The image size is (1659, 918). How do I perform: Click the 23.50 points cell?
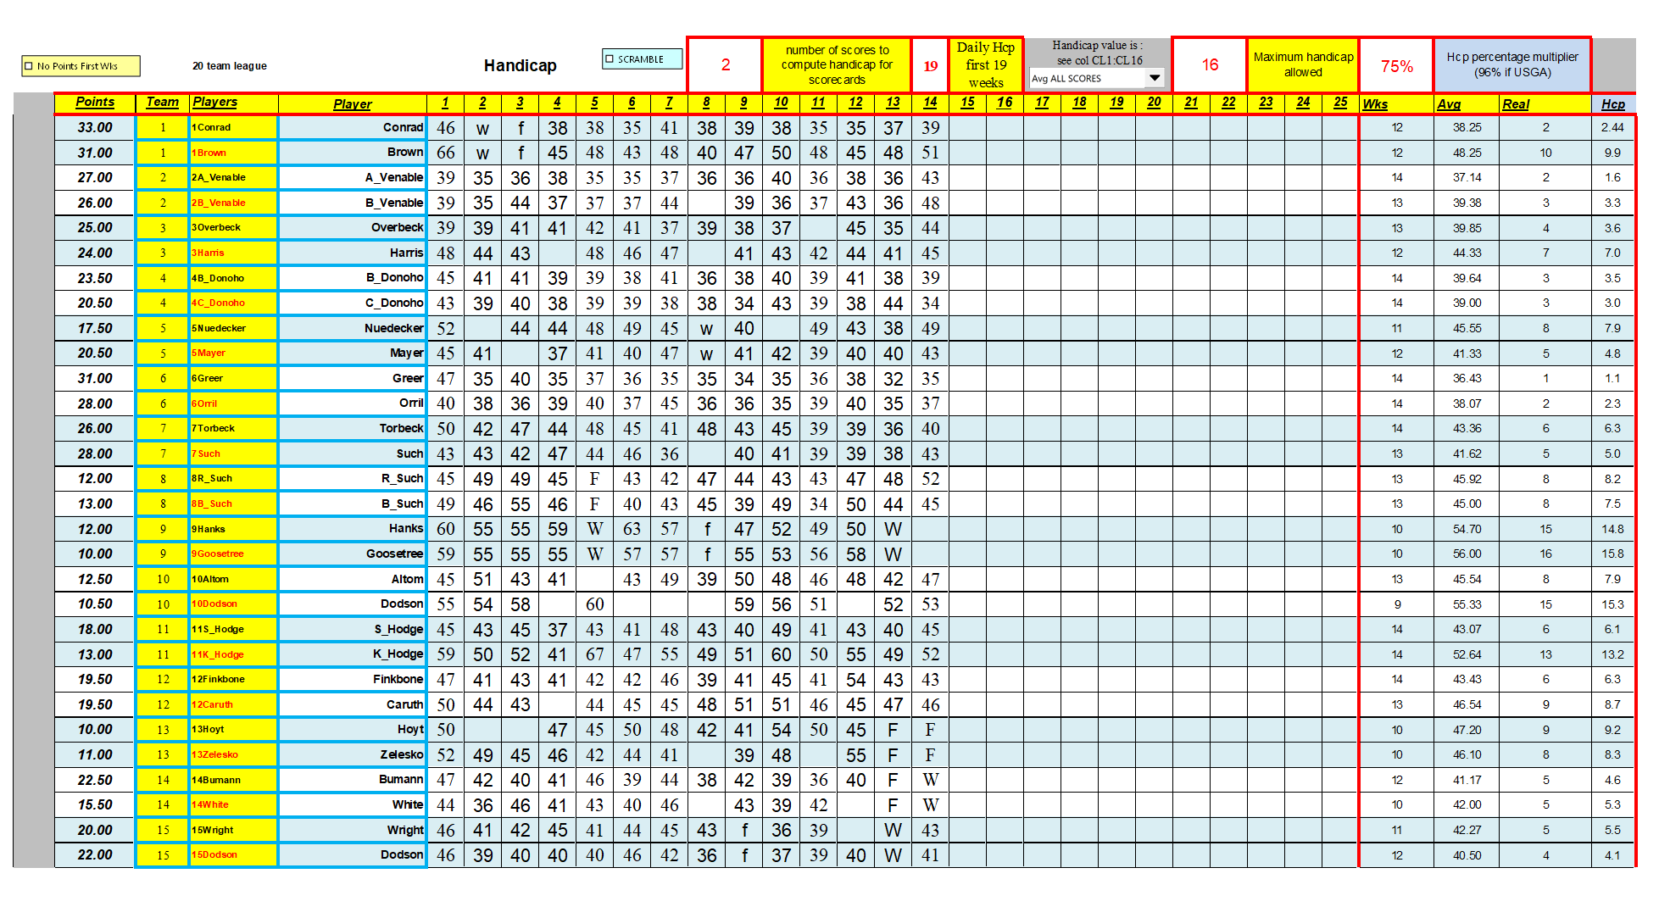point(95,278)
